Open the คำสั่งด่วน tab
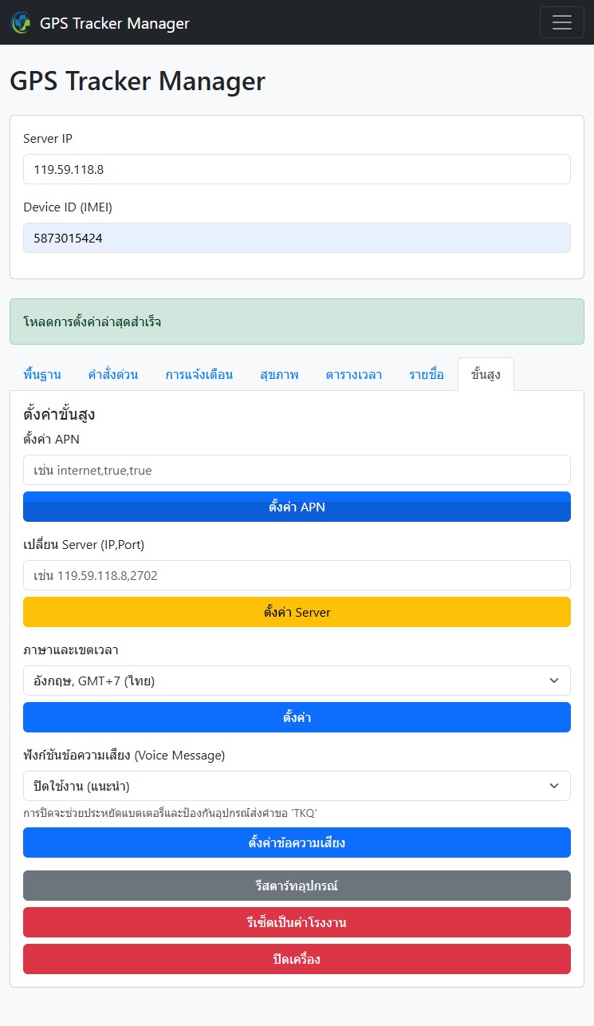The image size is (594, 1026). click(113, 375)
